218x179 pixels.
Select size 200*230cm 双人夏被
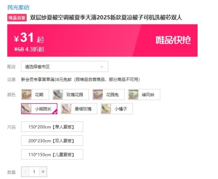(52, 141)
